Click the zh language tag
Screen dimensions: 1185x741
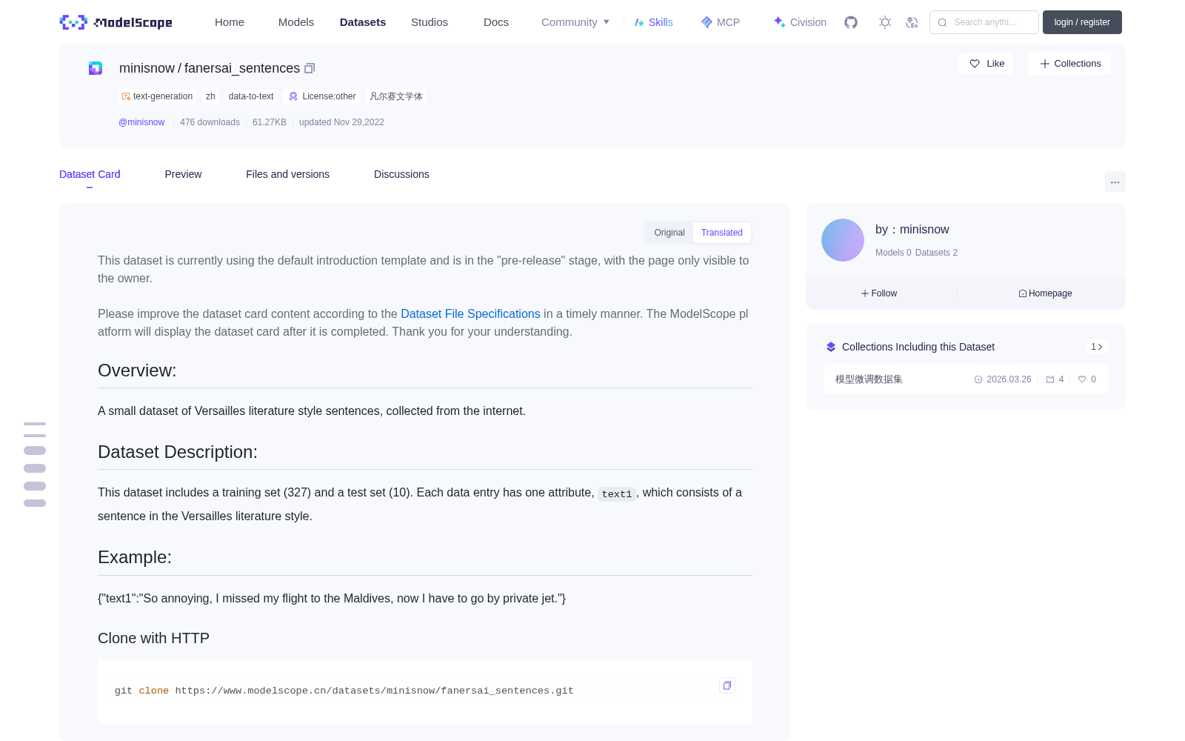[x=210, y=96]
